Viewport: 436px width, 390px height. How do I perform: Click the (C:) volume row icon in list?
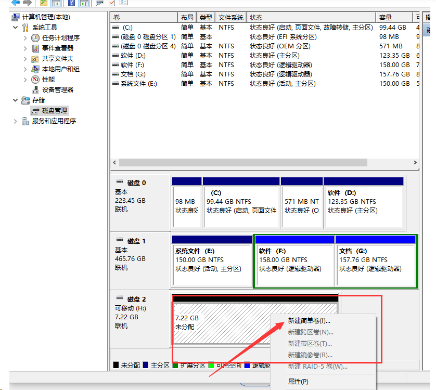click(116, 28)
